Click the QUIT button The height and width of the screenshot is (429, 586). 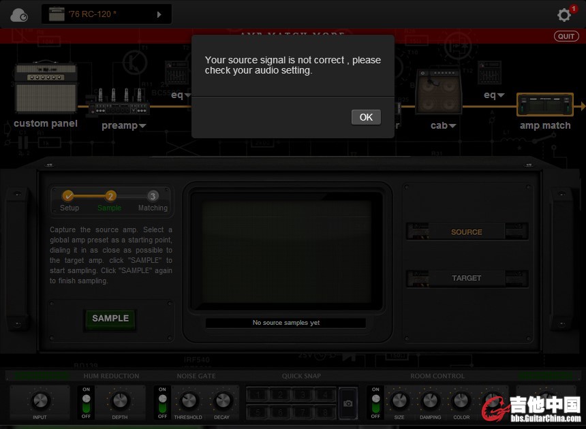[566, 36]
